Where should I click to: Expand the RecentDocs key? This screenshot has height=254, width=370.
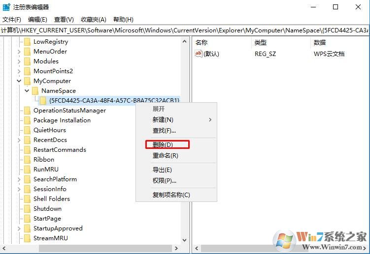(x=19, y=140)
